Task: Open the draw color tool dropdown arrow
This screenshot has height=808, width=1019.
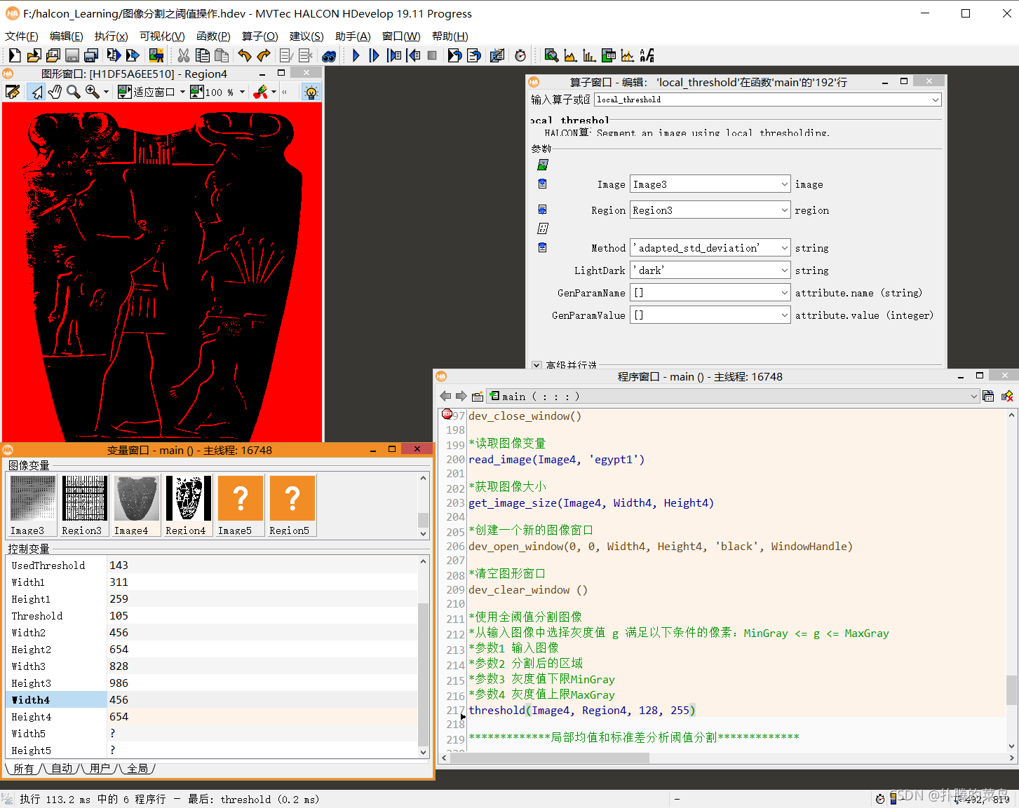Action: pyautogui.click(x=274, y=92)
